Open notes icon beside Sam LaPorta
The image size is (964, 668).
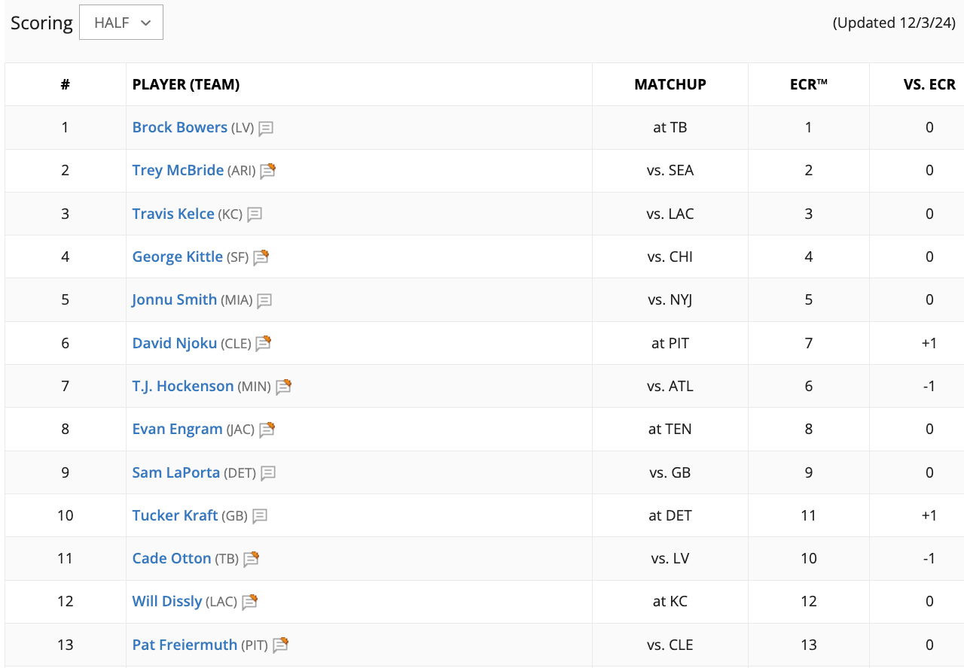268,473
